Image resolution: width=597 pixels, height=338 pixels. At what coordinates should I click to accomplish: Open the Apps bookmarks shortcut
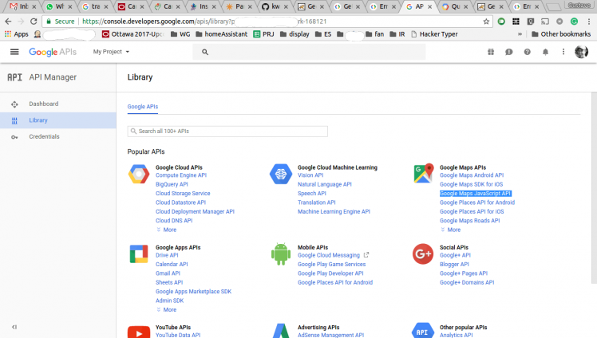point(17,34)
